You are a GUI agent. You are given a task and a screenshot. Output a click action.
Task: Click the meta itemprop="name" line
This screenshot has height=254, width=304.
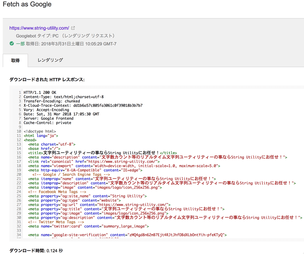(x=122, y=179)
